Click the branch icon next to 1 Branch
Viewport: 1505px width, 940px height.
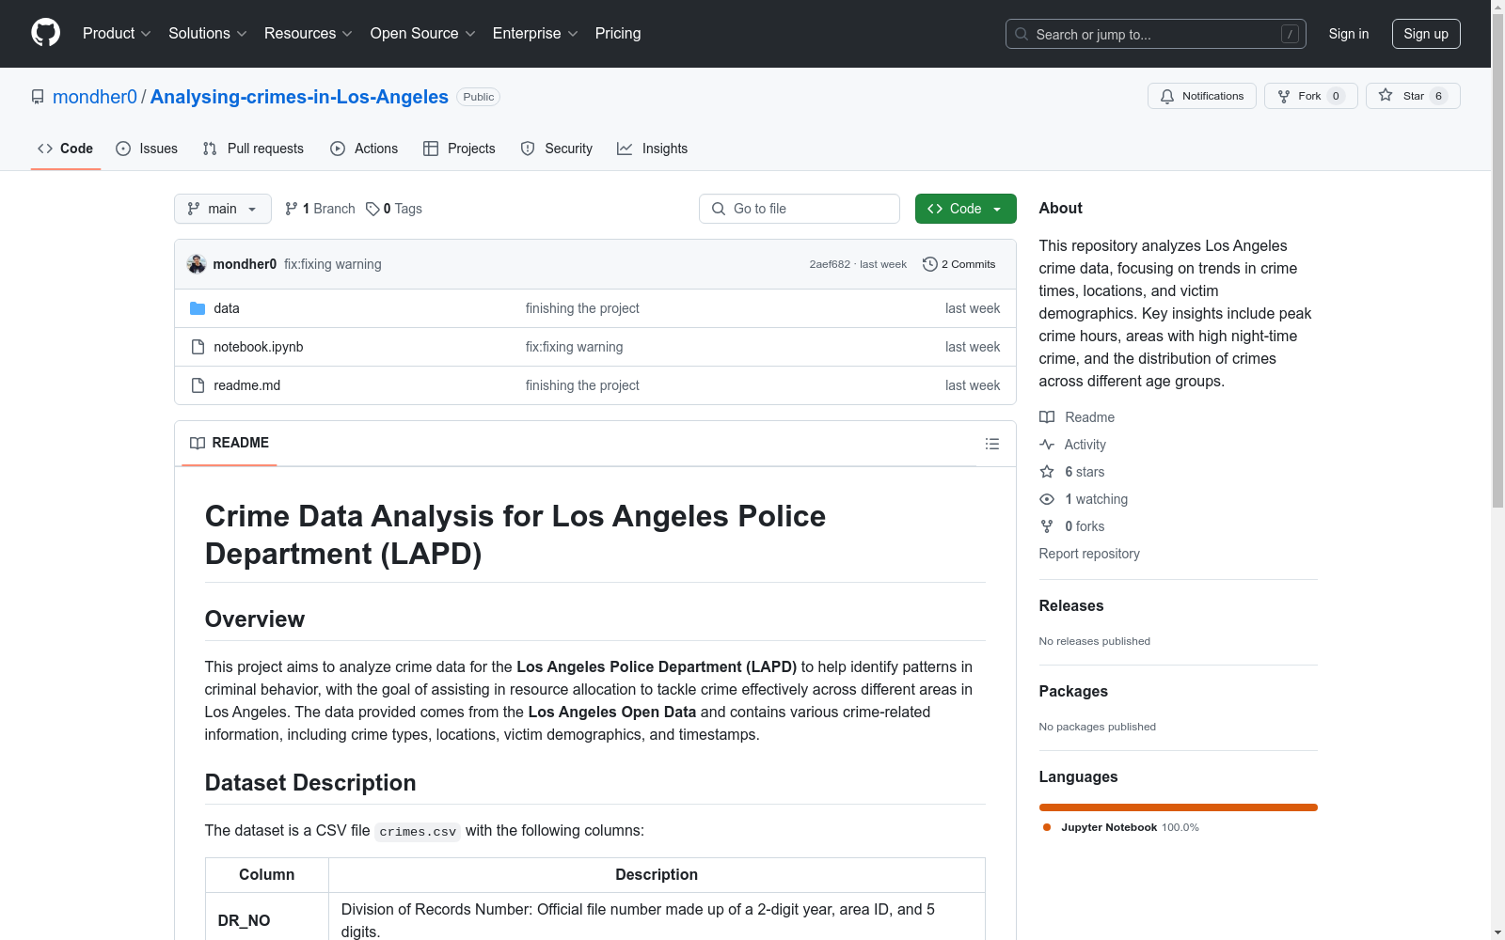(x=292, y=209)
